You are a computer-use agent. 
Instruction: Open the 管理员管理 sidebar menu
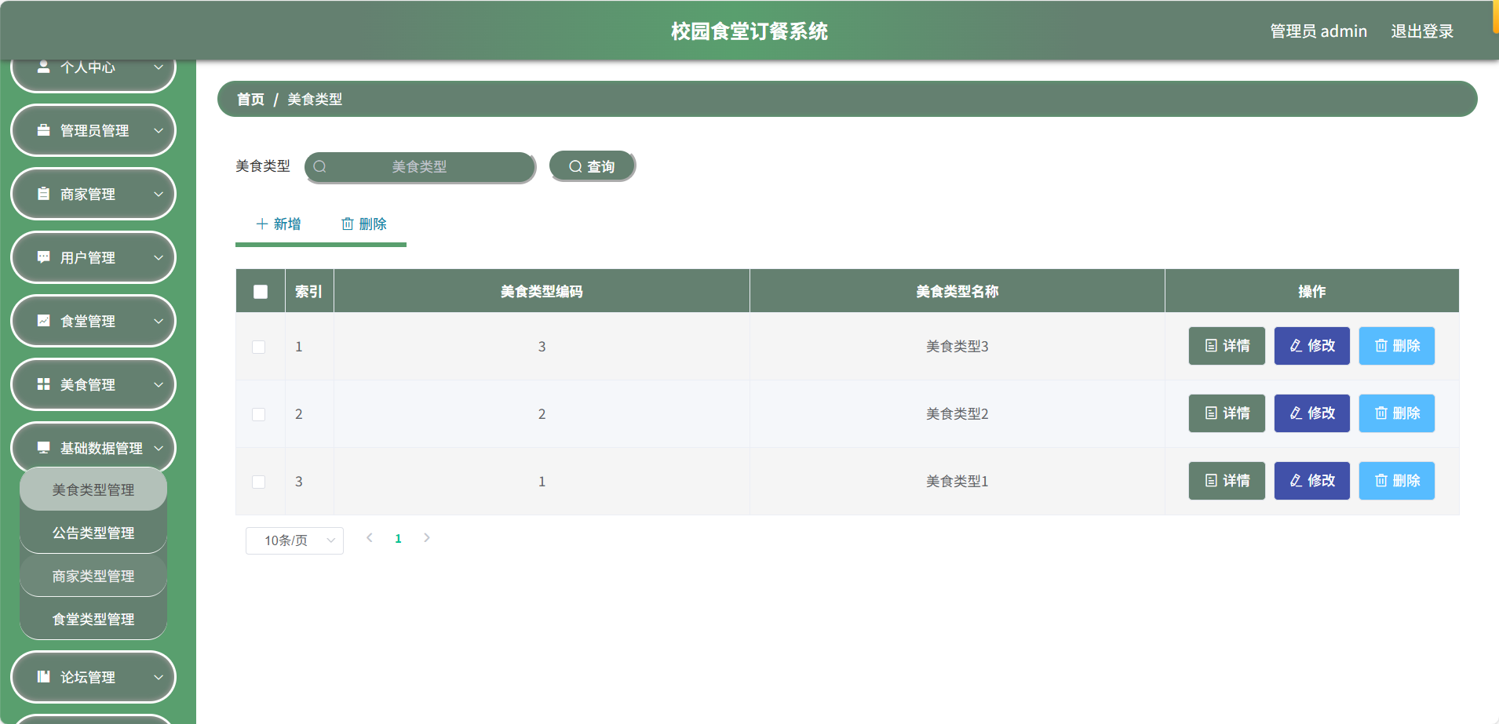coord(93,130)
